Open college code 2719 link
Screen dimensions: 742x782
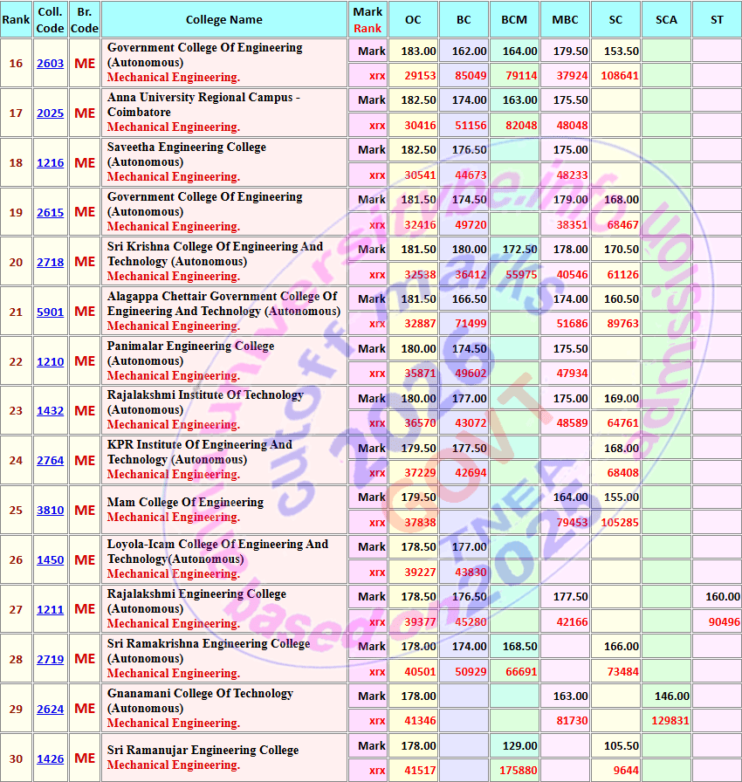(x=51, y=659)
